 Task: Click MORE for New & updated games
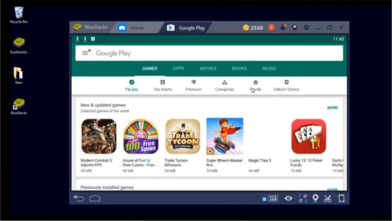click(x=332, y=108)
